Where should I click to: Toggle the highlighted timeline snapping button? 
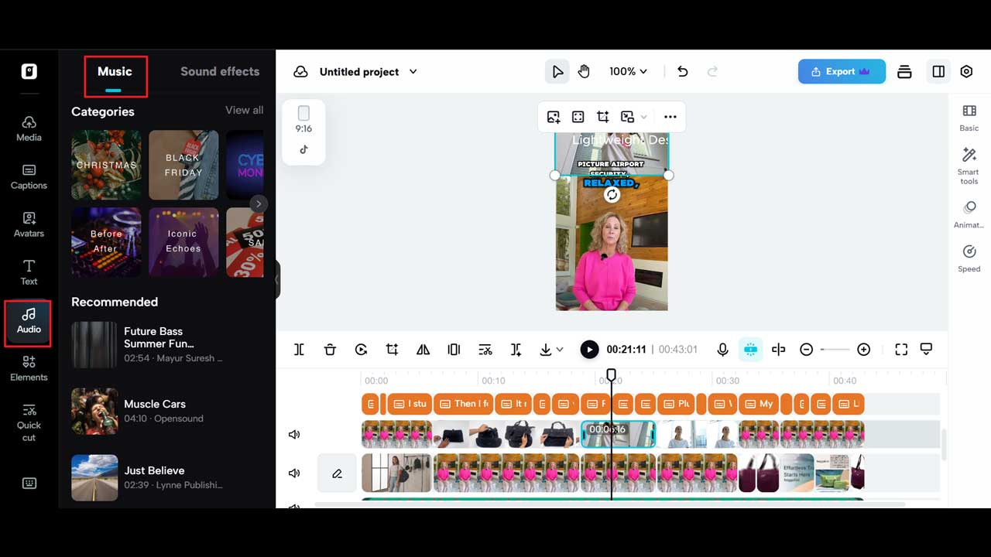coord(749,350)
